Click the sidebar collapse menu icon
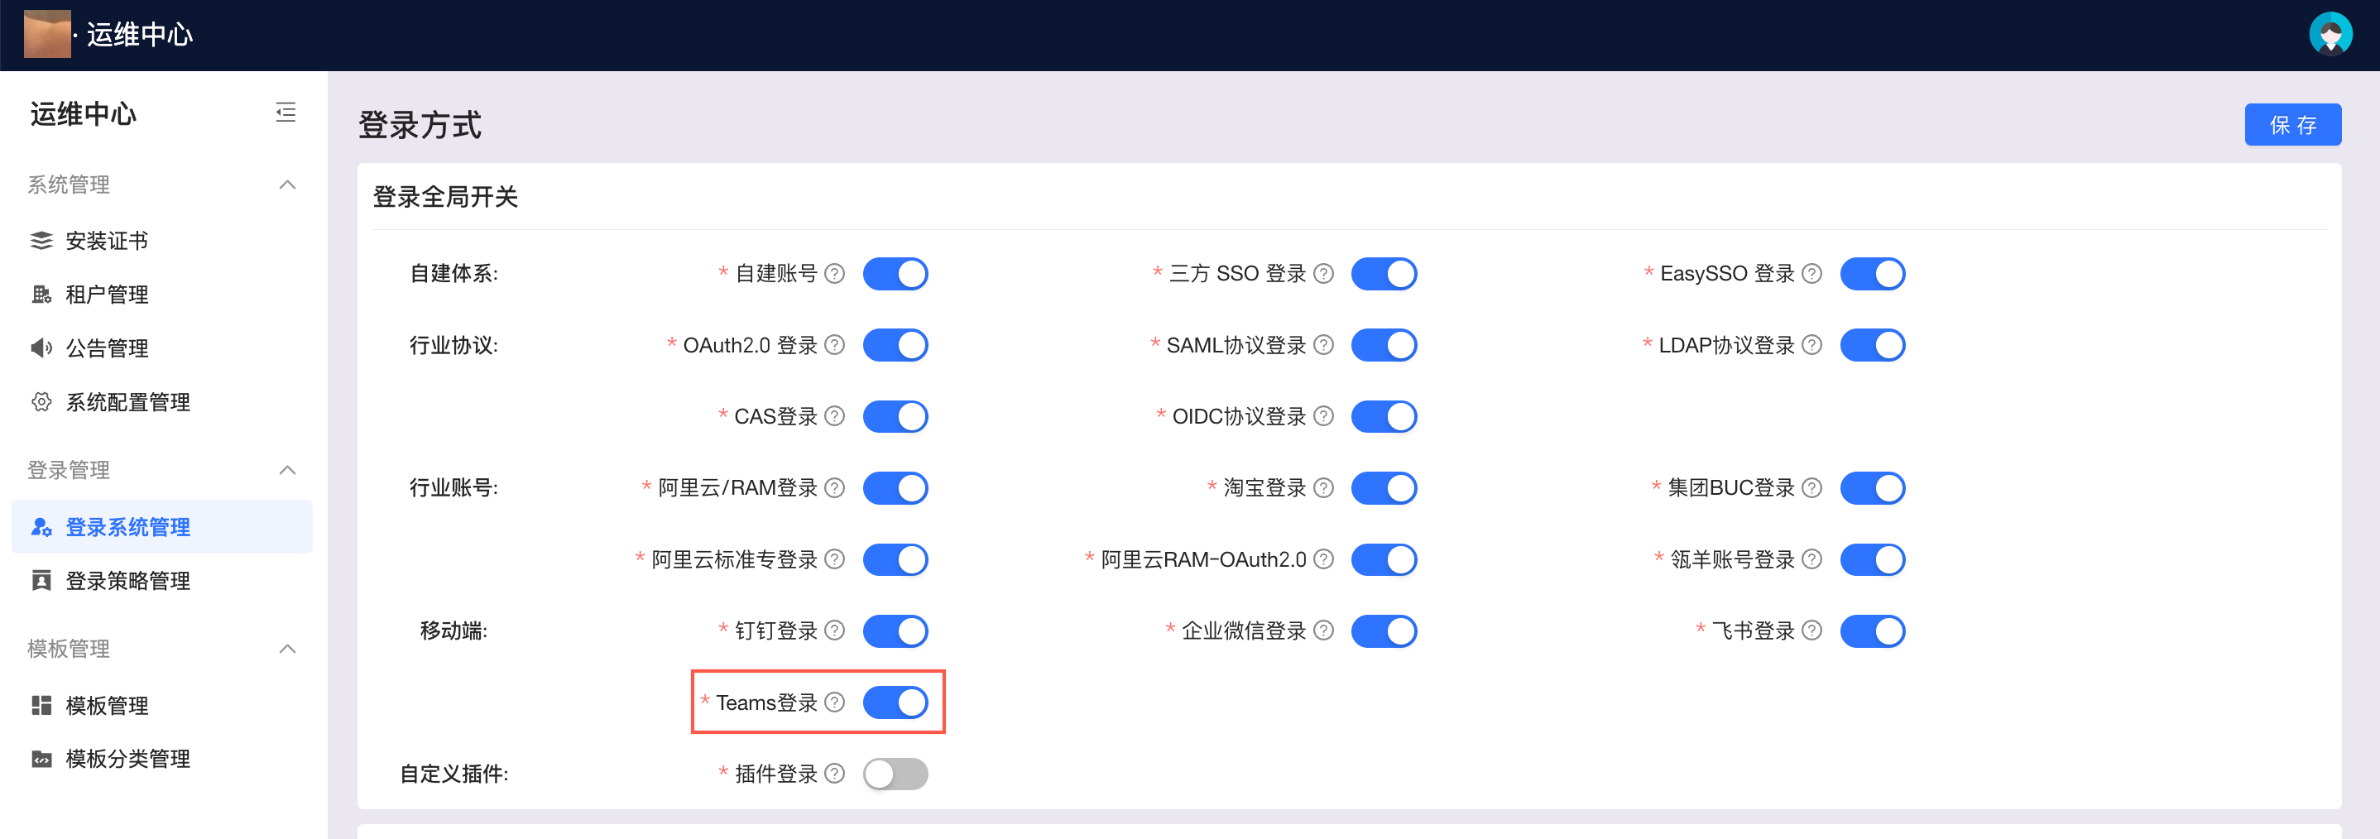 pyautogui.click(x=286, y=113)
